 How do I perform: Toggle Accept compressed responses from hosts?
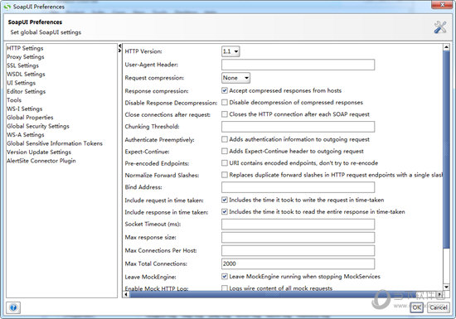(225, 90)
